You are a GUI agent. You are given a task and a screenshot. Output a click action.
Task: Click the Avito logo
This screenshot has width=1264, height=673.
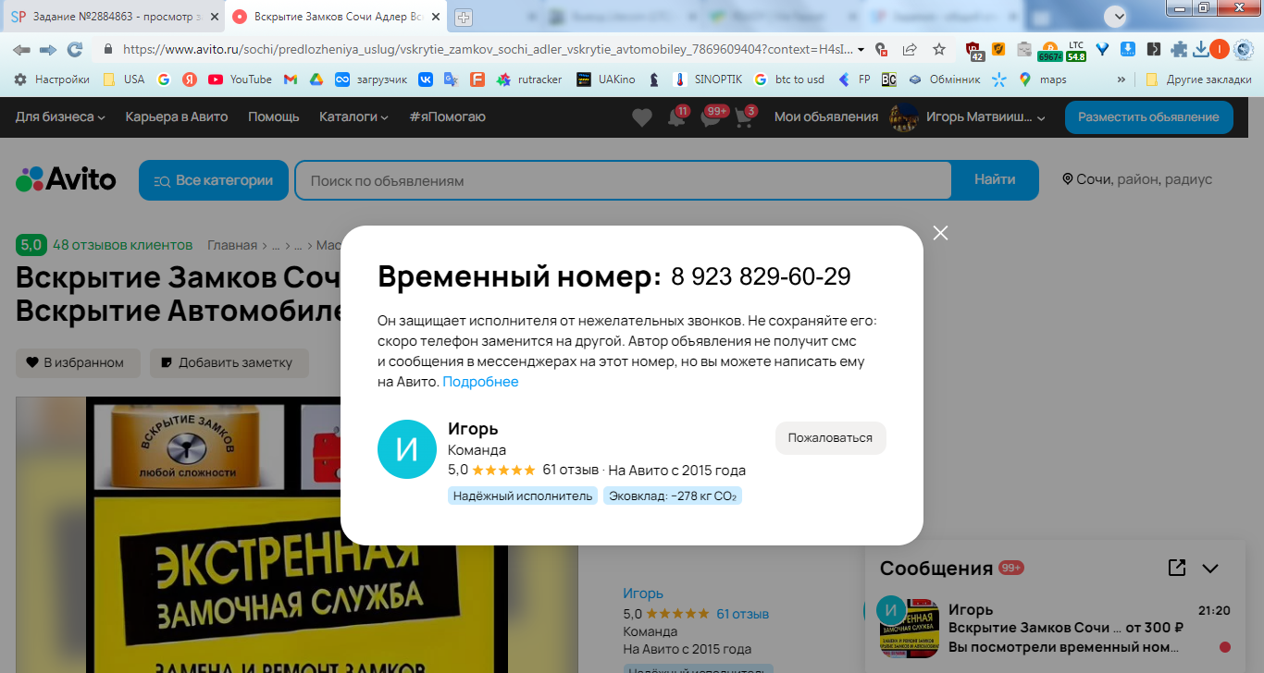pyautogui.click(x=67, y=179)
